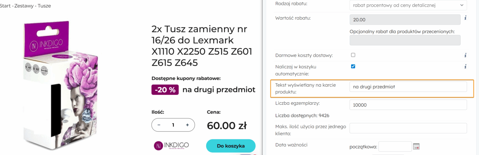Enable Darmowe koszty dostawy checkbox

[353, 55]
